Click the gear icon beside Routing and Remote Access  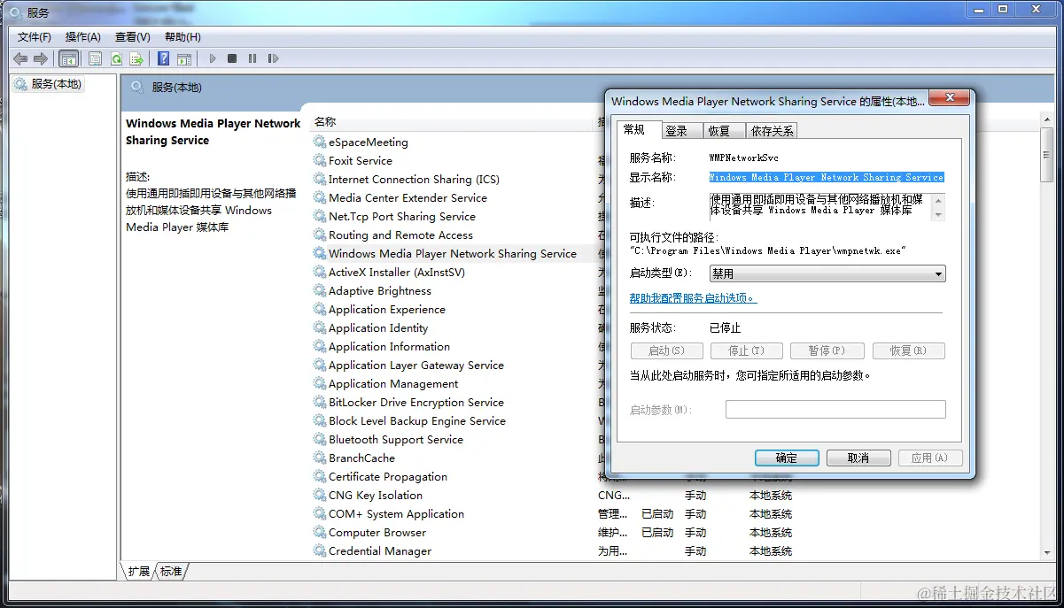tap(320, 235)
